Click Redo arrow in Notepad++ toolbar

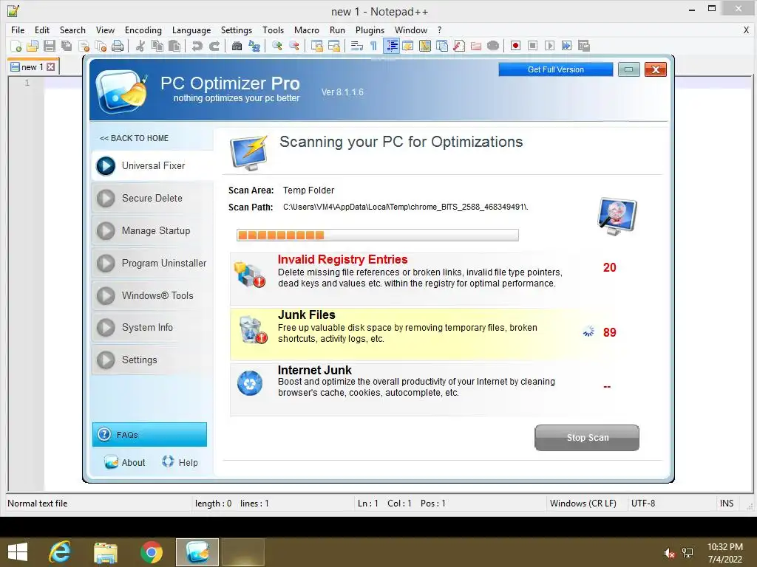pos(214,46)
